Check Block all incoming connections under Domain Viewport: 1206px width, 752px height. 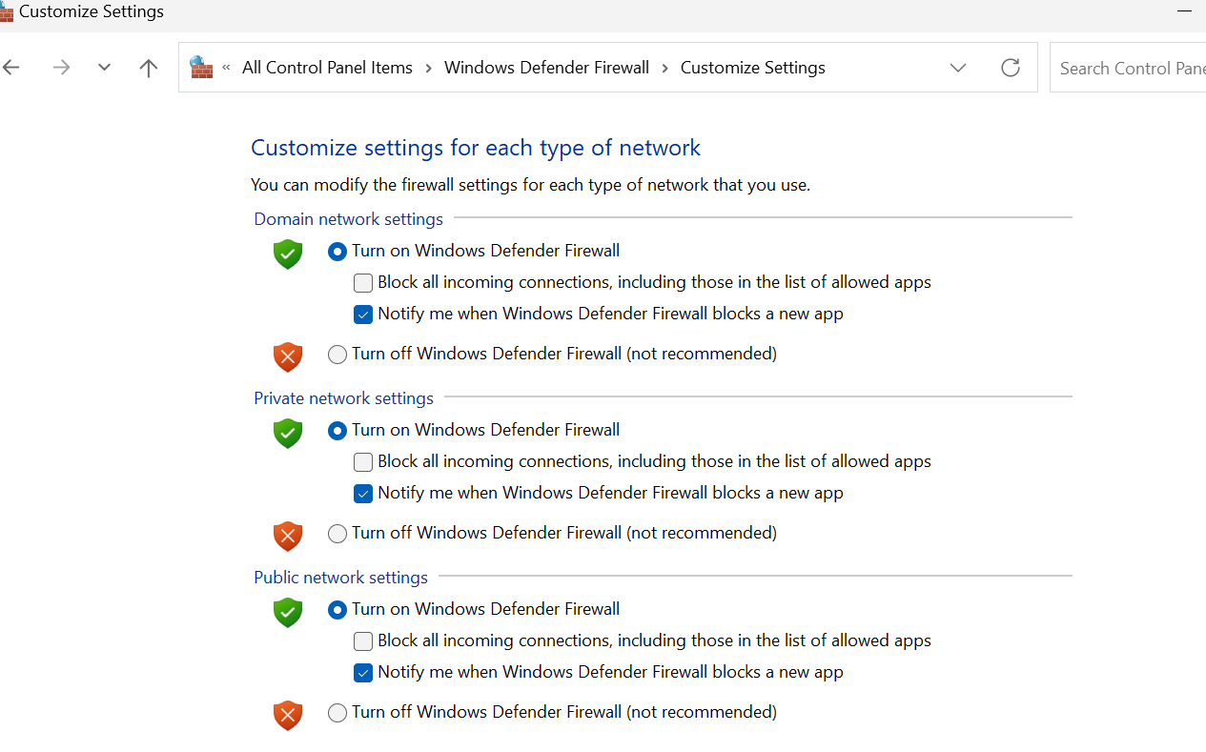363,283
